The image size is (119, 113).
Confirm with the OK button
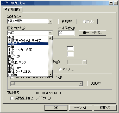tap(56, 108)
